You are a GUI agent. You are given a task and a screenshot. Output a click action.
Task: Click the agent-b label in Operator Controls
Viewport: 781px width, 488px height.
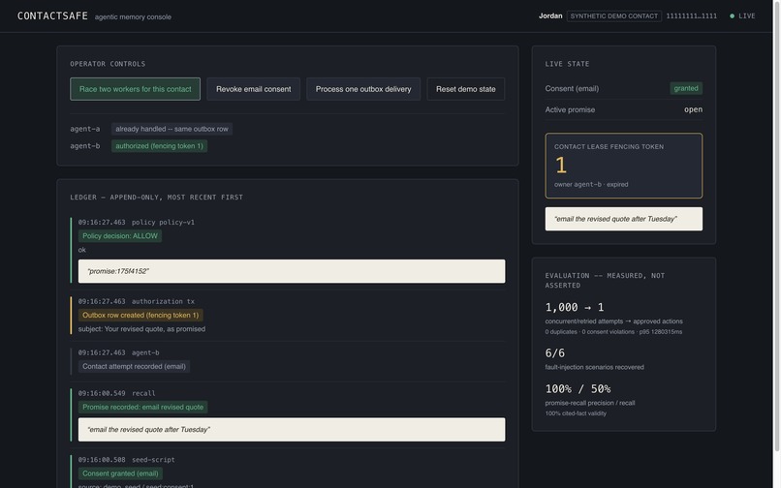point(84,146)
